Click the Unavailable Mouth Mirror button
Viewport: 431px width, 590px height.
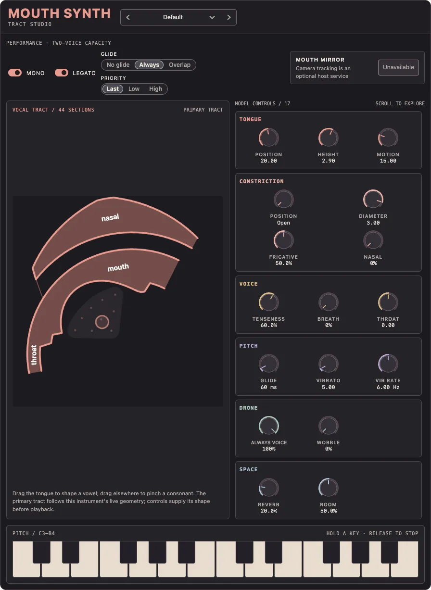pyautogui.click(x=398, y=67)
